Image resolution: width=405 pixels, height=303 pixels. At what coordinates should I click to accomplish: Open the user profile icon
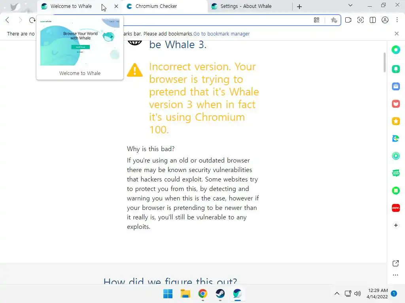pos(385,20)
